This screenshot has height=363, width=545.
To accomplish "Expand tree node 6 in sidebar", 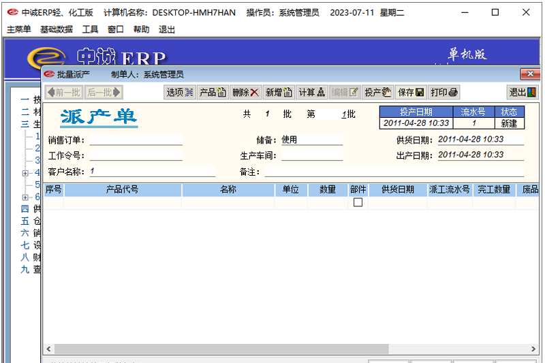I will point(25,198).
